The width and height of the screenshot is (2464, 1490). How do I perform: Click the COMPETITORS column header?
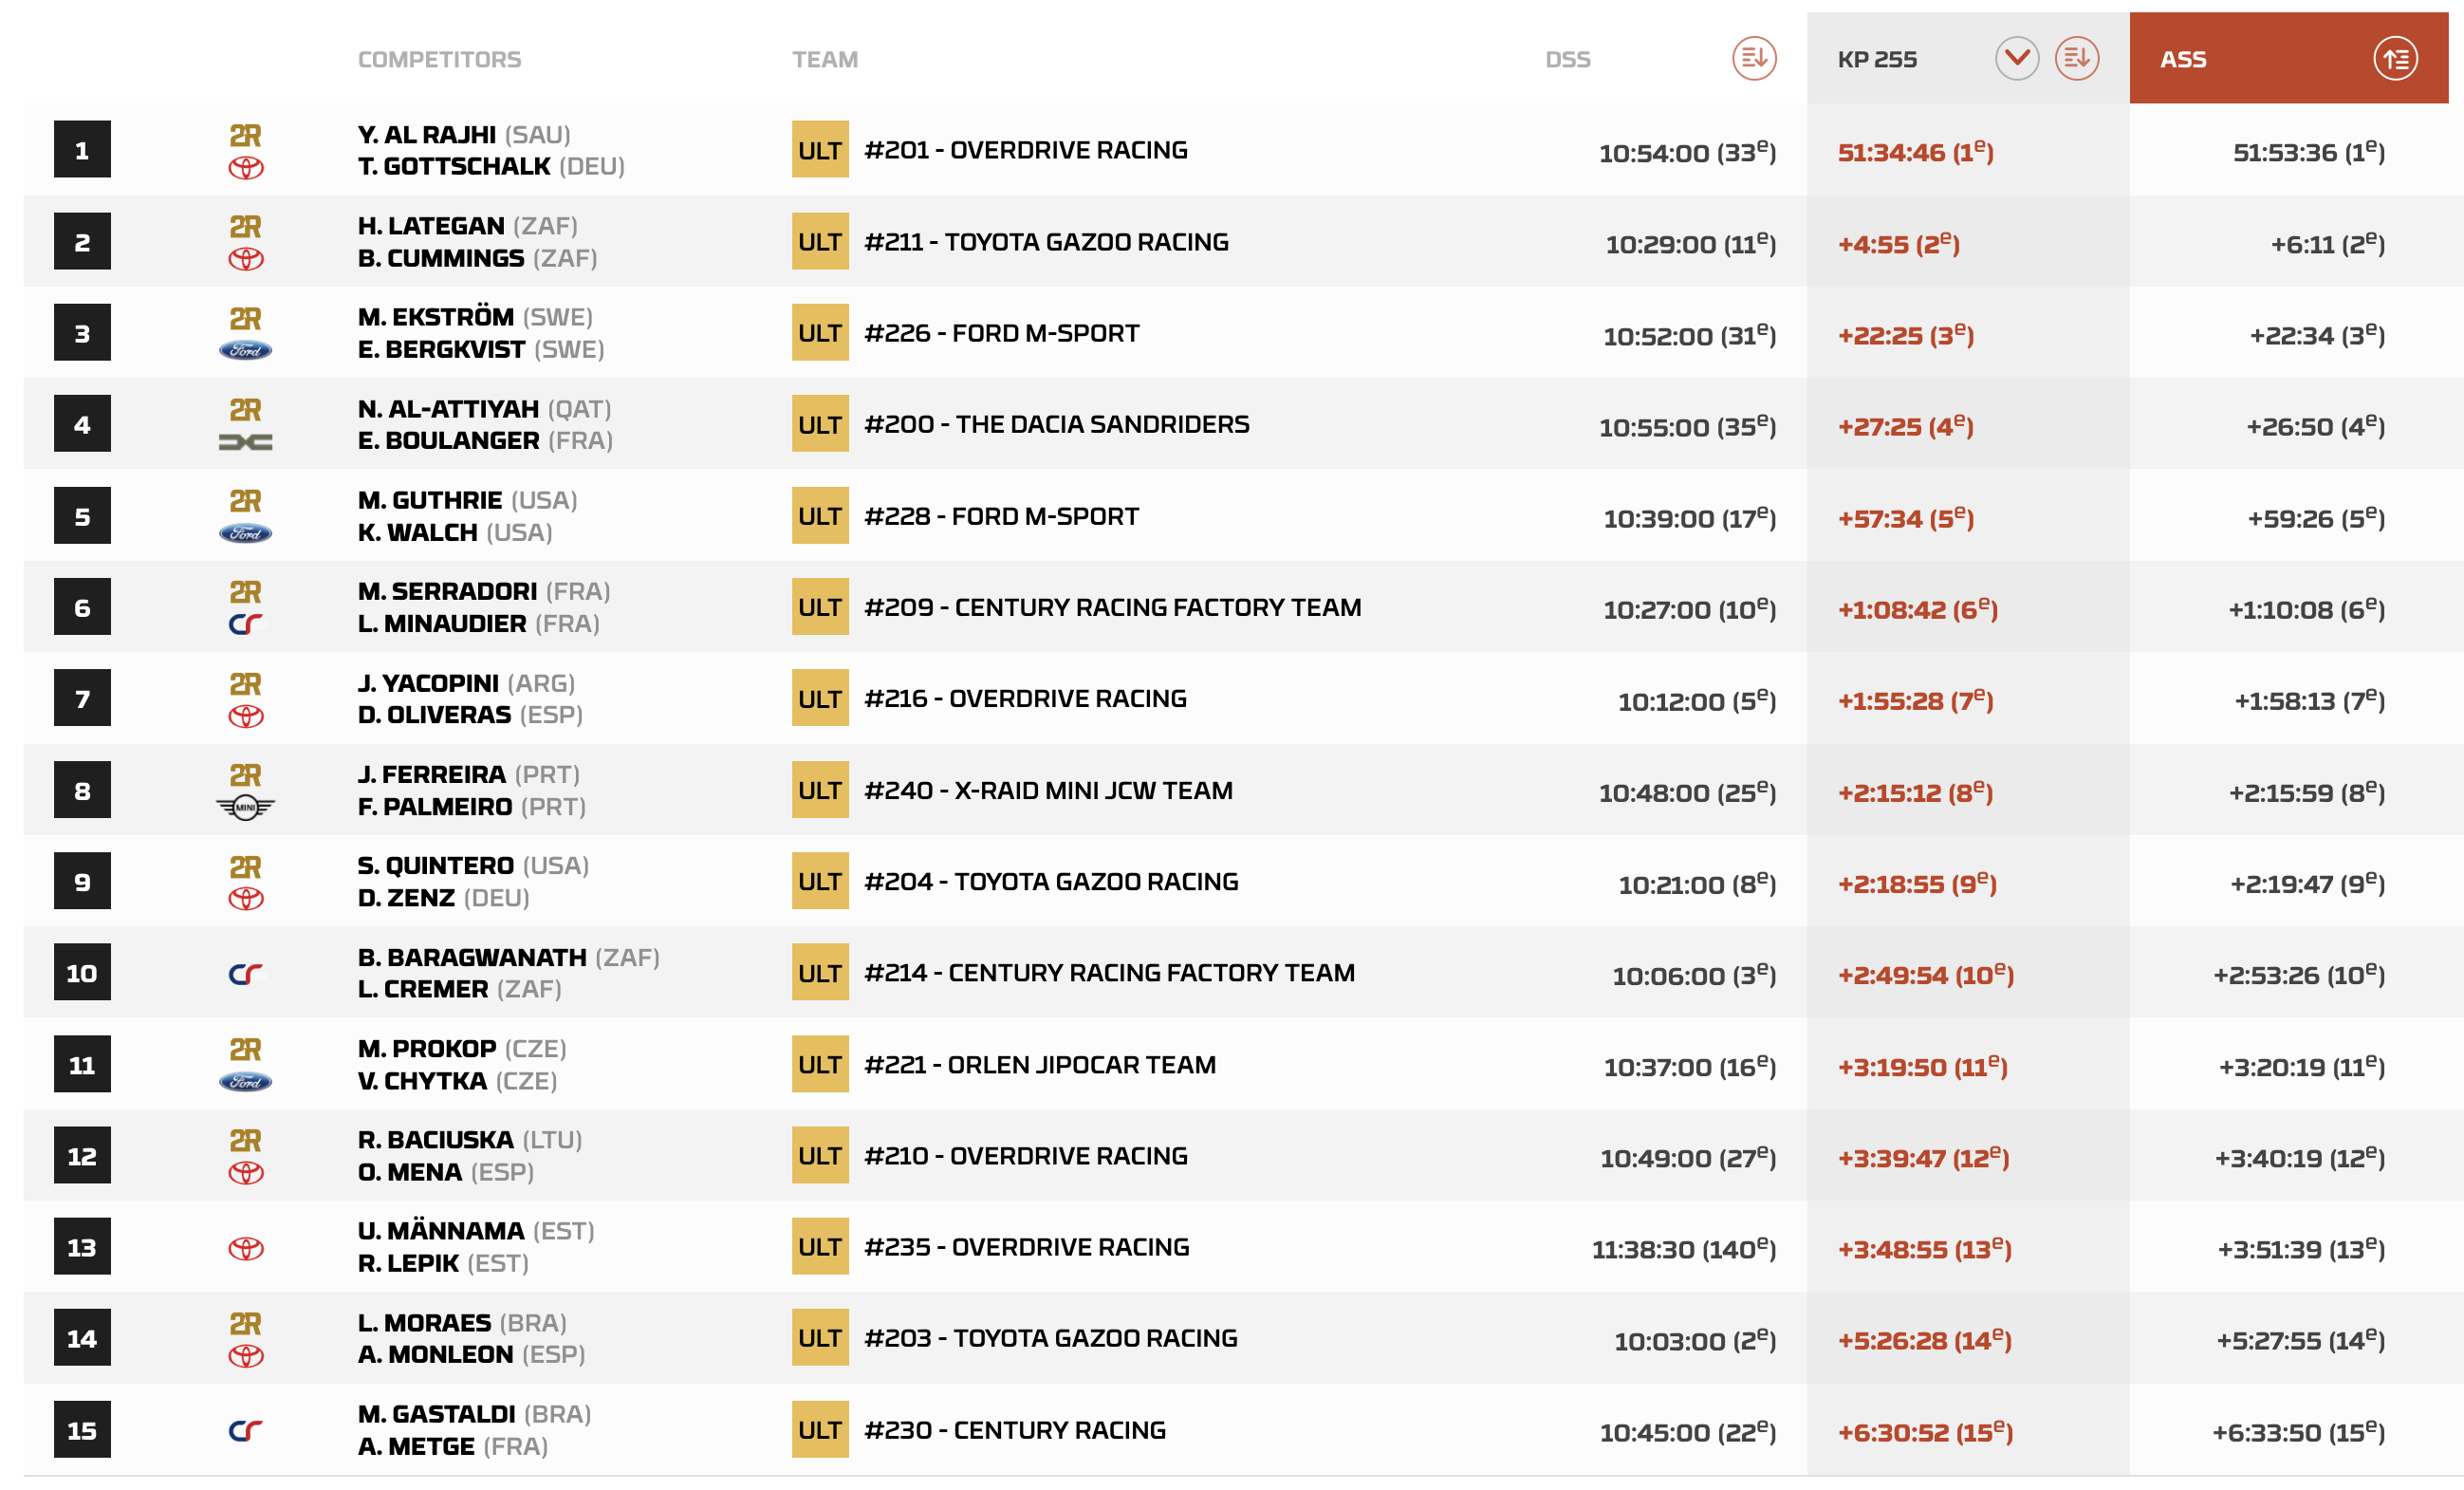click(x=439, y=60)
